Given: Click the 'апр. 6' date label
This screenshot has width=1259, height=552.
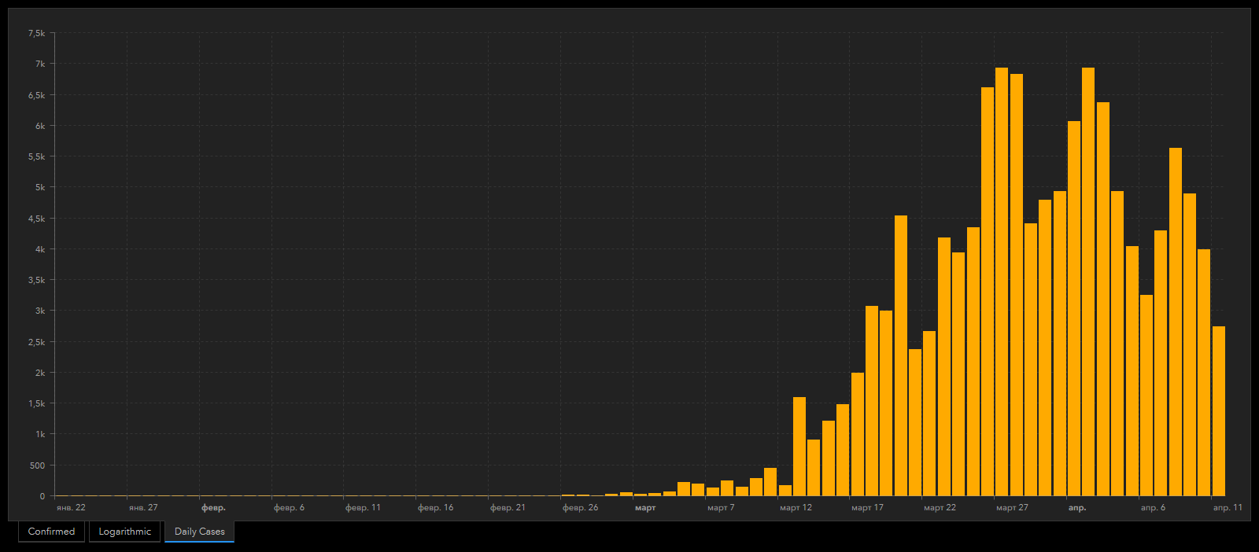Looking at the screenshot, I should tap(1153, 508).
